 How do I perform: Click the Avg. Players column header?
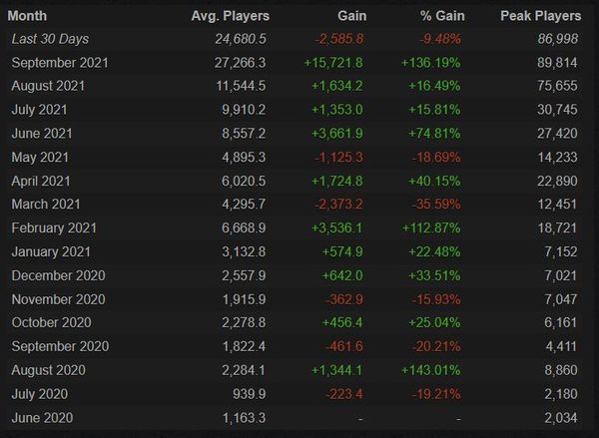(x=231, y=16)
